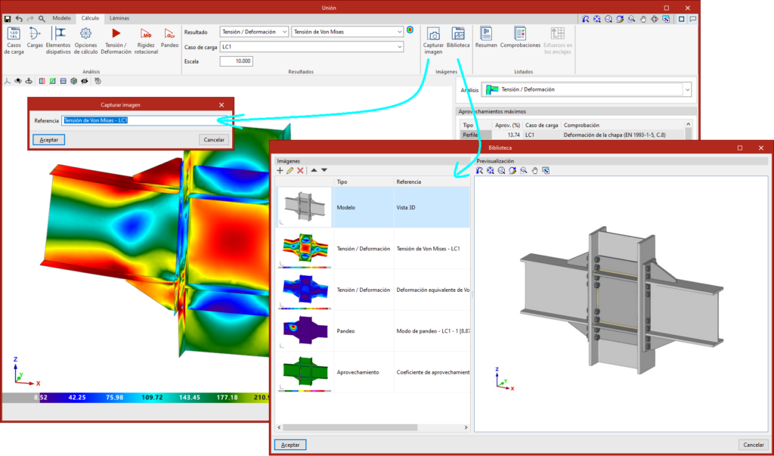Toggle the red-blue section view icon
This screenshot has width=774, height=456.
(42, 80)
